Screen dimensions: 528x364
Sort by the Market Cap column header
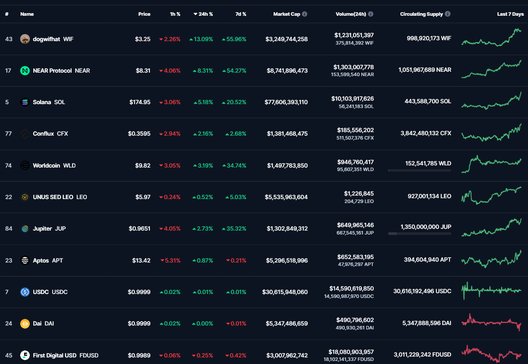point(287,14)
